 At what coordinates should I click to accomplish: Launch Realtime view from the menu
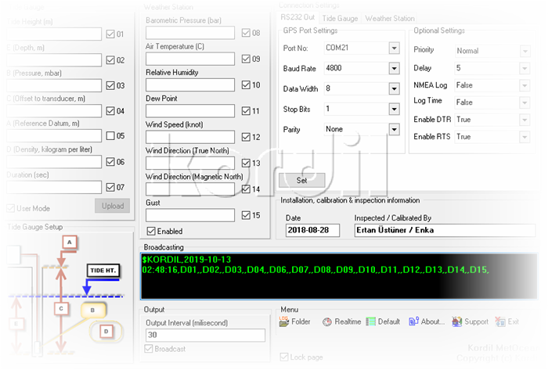[x=327, y=322]
